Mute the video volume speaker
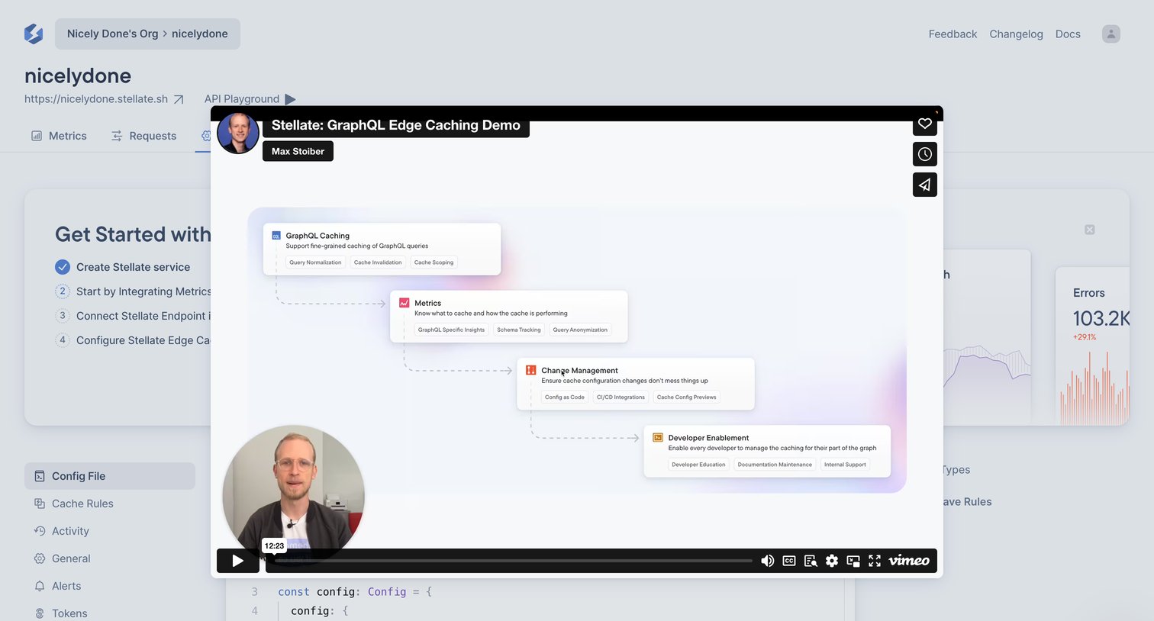 (768, 561)
